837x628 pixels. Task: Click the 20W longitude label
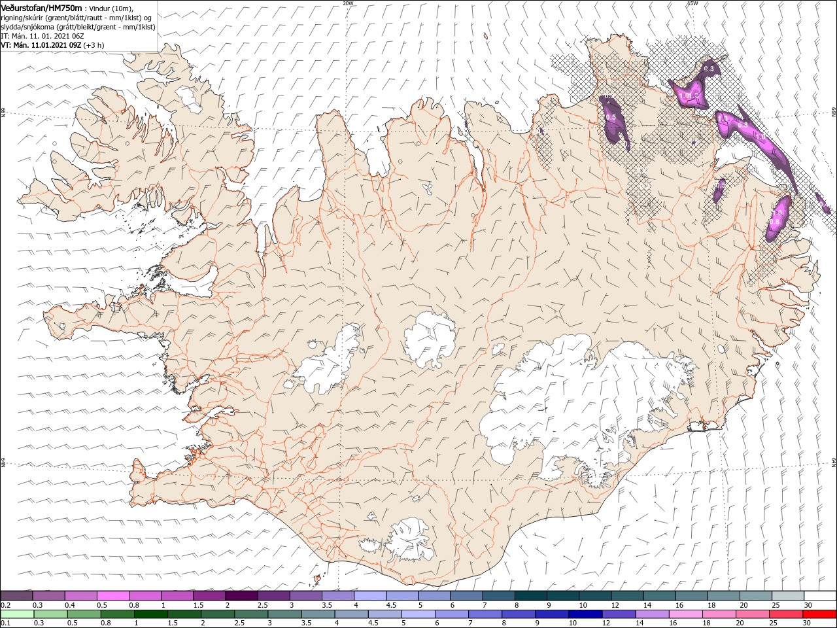348,3
